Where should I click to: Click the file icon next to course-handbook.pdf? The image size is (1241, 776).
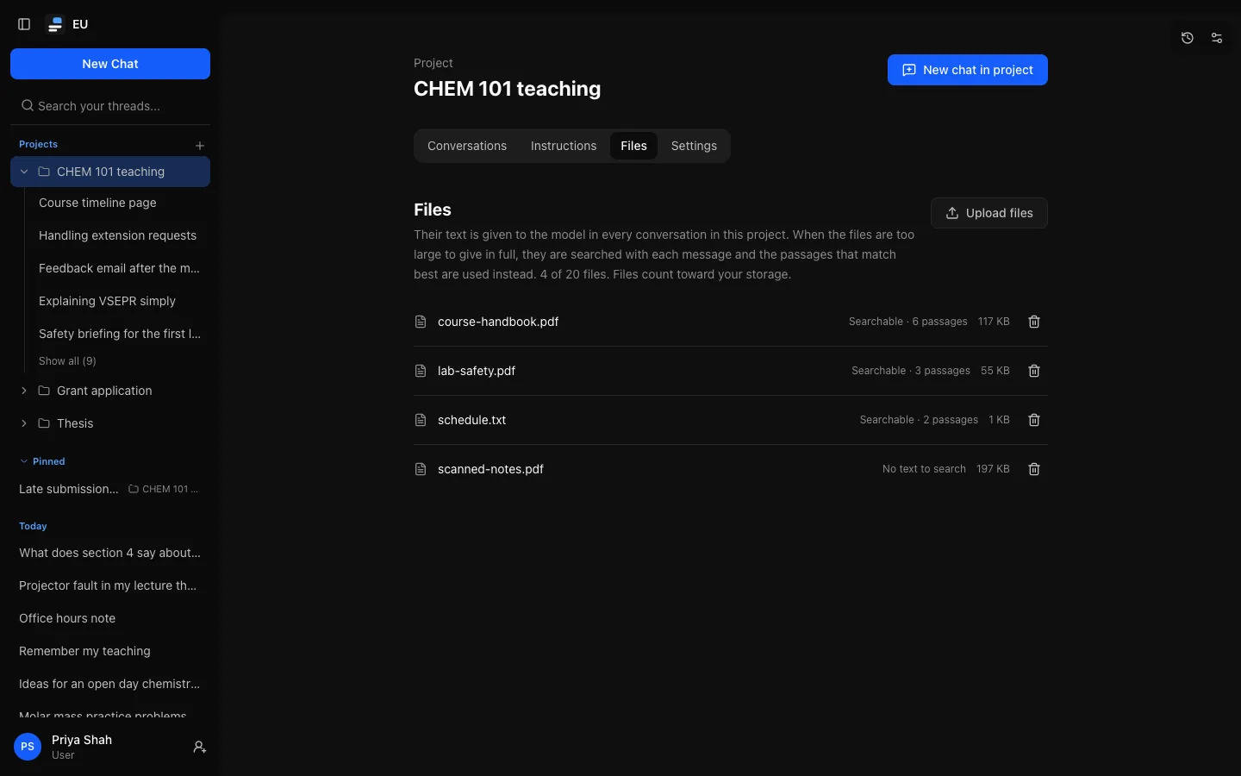coord(421,322)
